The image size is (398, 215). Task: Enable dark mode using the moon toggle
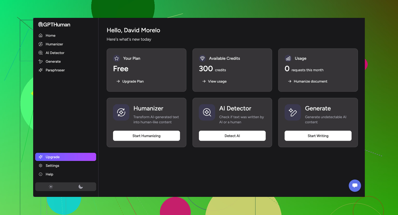click(x=81, y=187)
